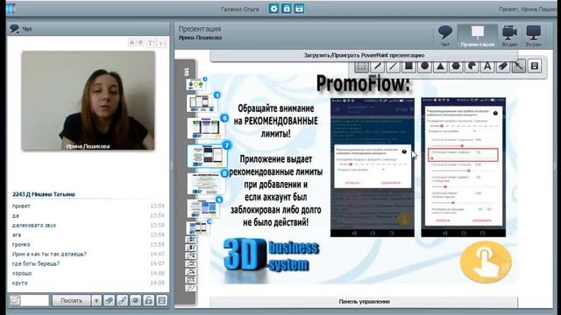This screenshot has width=561, height=315.
Task: Click the chat message 'круто'
Action: [x=19, y=283]
